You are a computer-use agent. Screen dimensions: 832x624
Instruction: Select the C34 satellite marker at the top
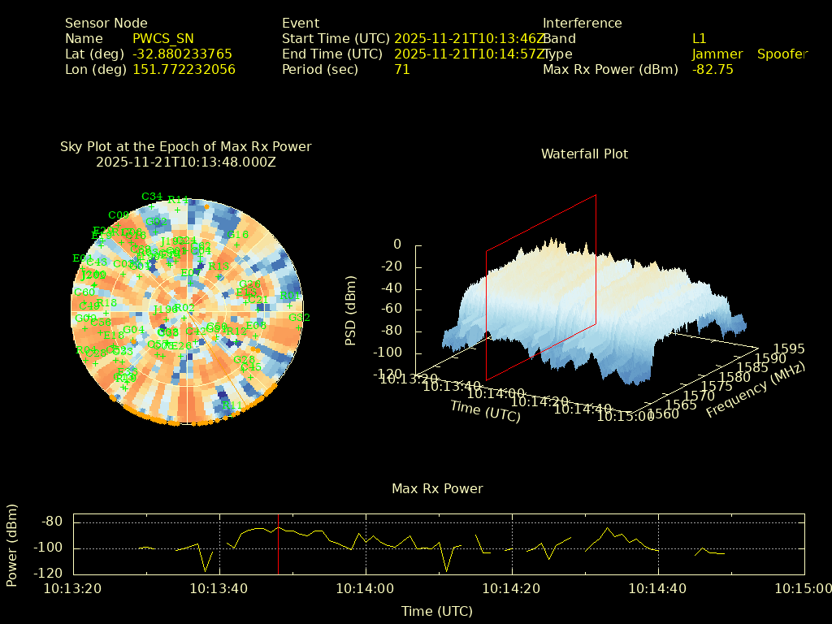coord(151,206)
